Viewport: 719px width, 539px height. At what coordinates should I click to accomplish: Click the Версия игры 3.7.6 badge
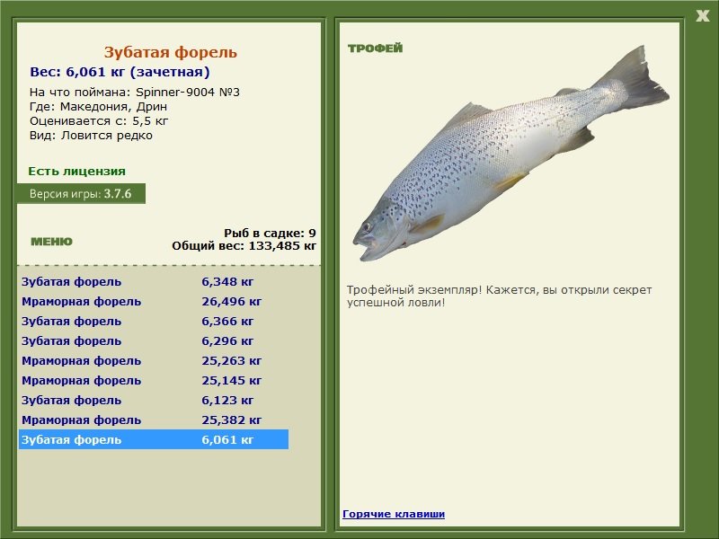point(81,193)
